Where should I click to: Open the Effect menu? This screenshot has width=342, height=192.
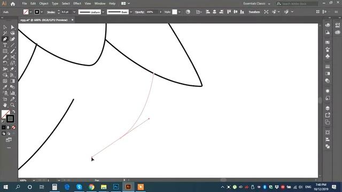point(77,4)
